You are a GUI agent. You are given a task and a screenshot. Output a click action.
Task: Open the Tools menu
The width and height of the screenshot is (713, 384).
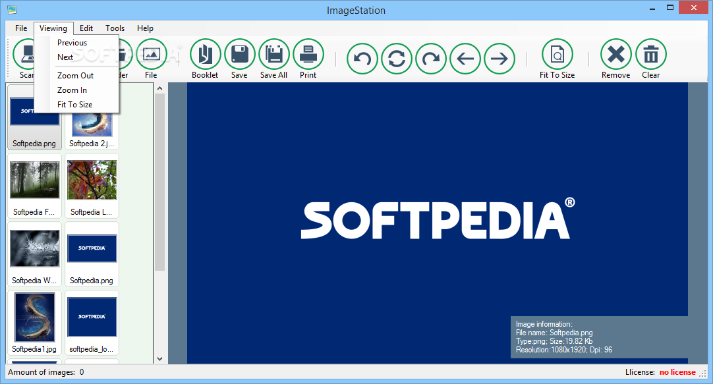(115, 28)
